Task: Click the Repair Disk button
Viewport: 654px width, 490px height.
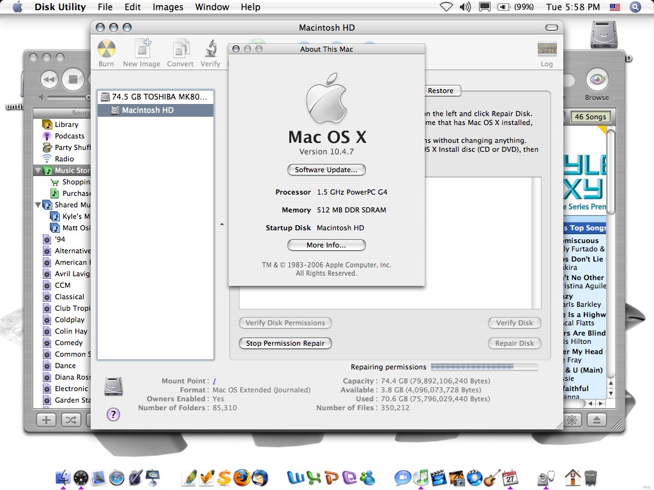Action: point(514,343)
